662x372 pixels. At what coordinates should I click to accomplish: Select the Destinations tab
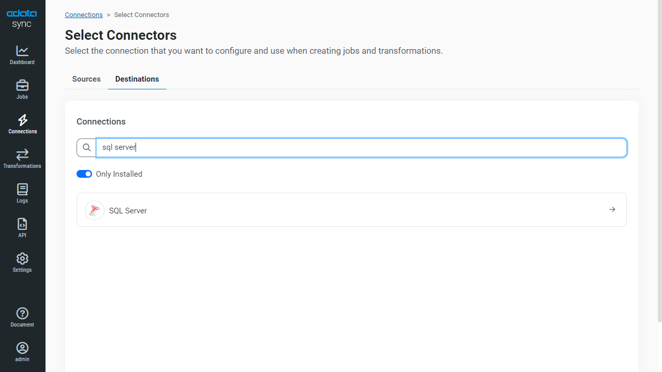(x=137, y=79)
